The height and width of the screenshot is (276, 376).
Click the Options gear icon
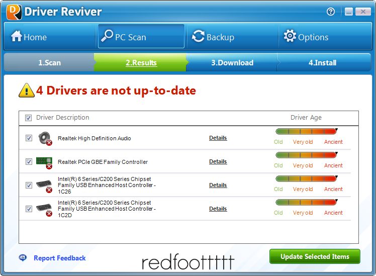(x=290, y=36)
